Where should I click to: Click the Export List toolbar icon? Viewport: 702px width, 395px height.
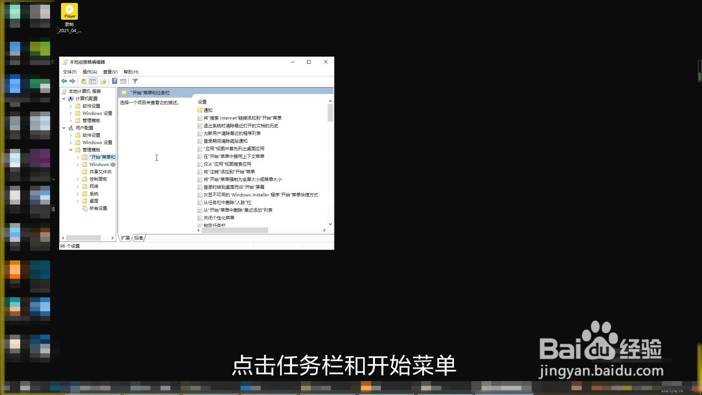103,81
